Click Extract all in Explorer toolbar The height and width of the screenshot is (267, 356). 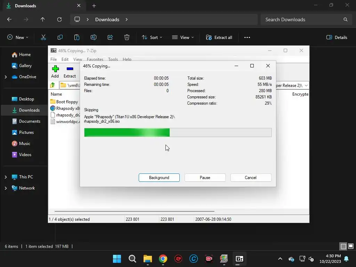[x=219, y=38]
